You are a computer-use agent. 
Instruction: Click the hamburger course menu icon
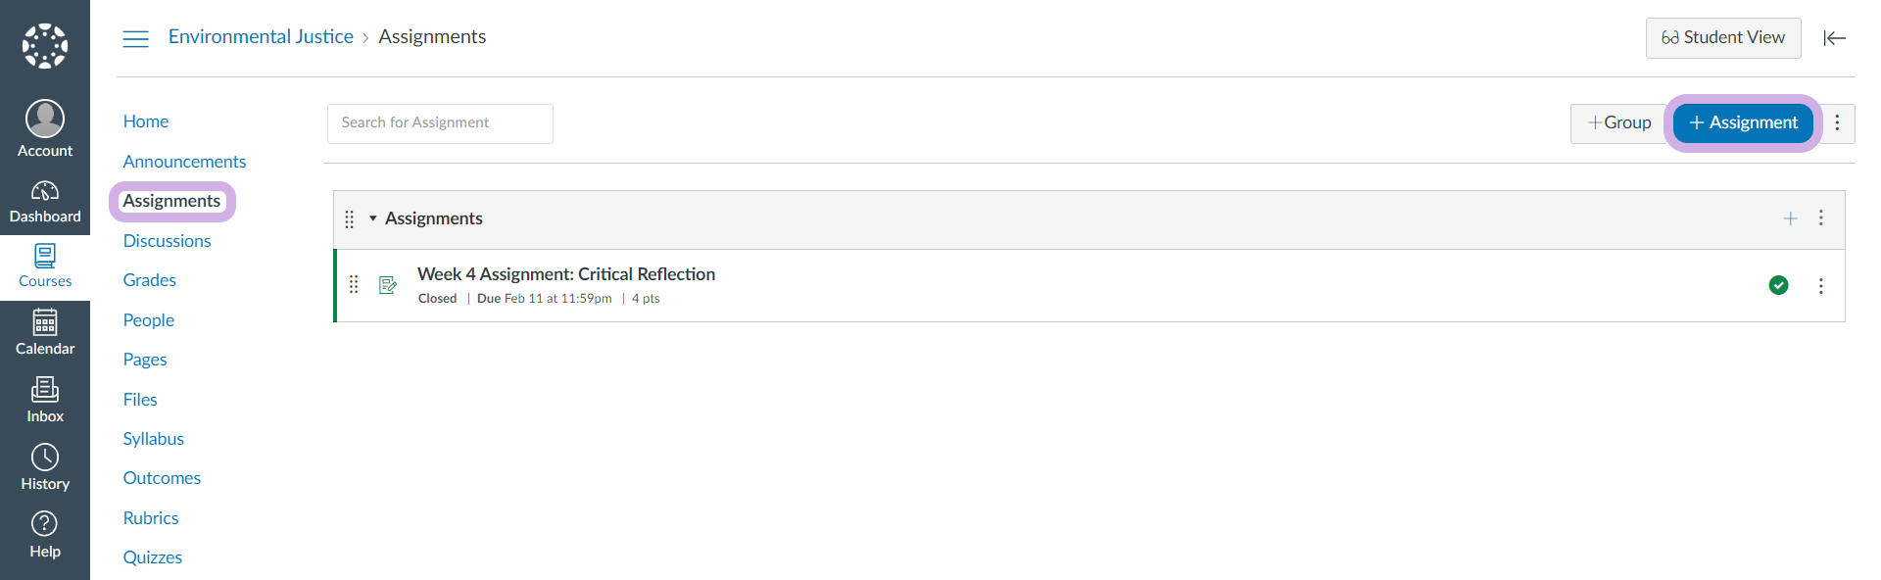(136, 38)
